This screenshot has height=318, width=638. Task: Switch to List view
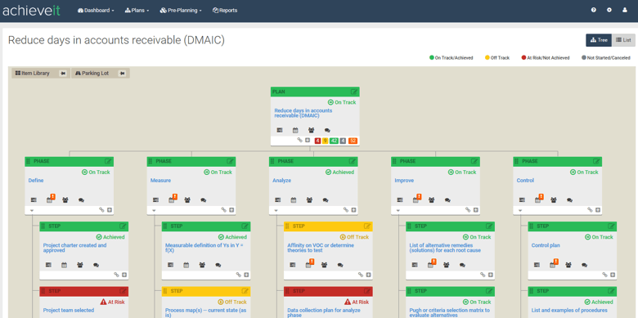click(x=623, y=40)
